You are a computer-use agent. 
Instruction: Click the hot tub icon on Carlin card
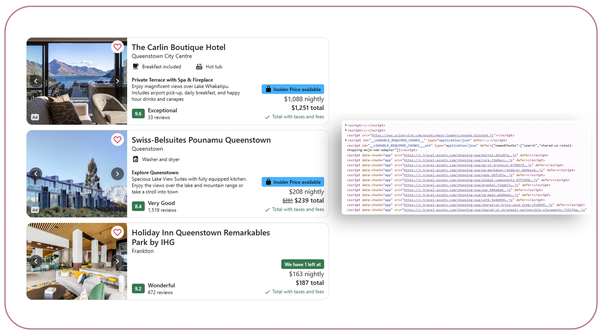199,66
